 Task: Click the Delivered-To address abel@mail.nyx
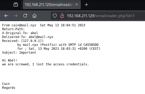pyautogui.click(x=41, y=37)
